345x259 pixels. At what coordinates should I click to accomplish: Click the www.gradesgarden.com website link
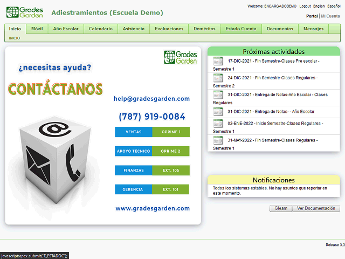(x=153, y=208)
